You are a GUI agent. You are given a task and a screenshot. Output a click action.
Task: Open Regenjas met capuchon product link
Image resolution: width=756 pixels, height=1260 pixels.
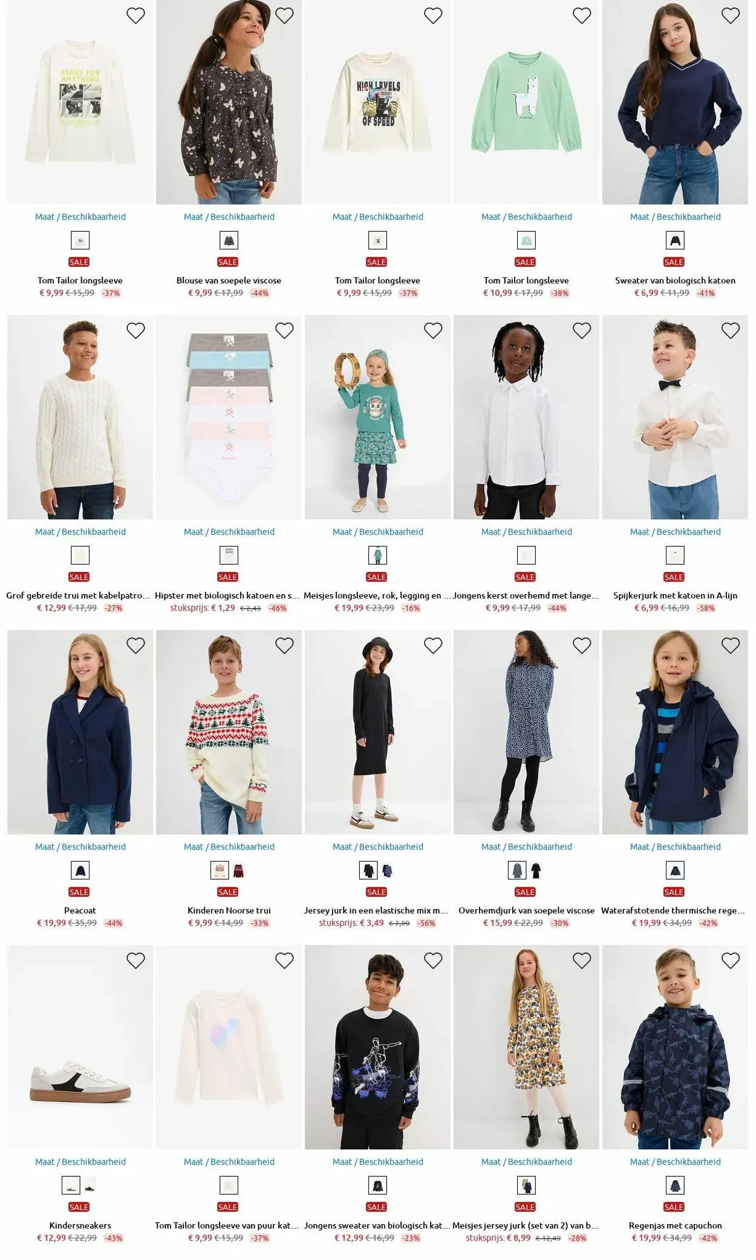(x=675, y=1225)
